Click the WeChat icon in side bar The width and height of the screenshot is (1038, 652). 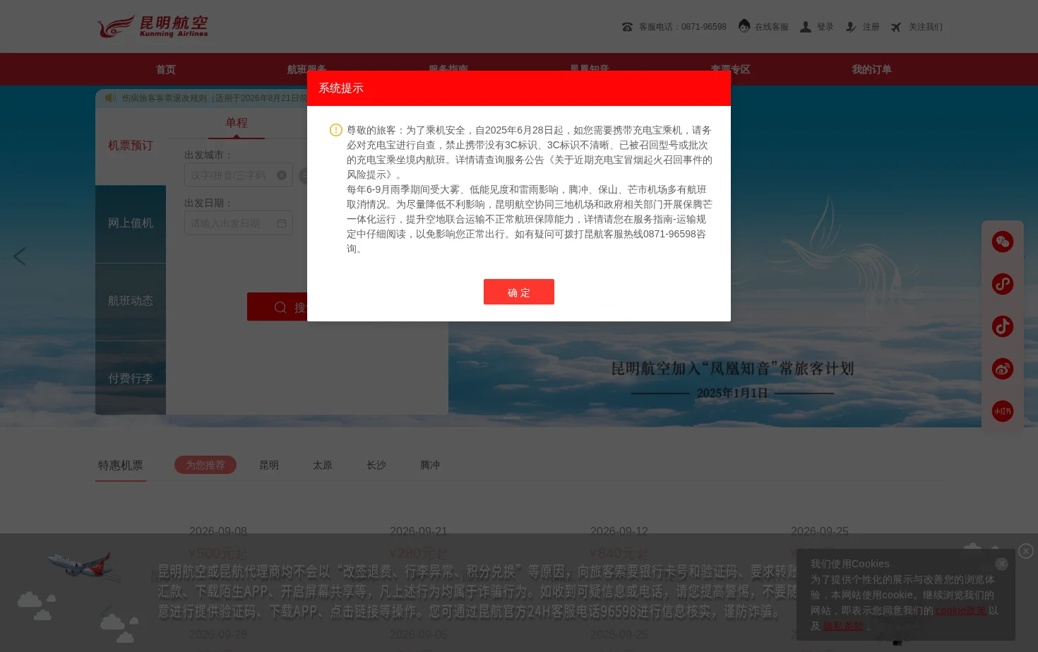[x=1003, y=242]
